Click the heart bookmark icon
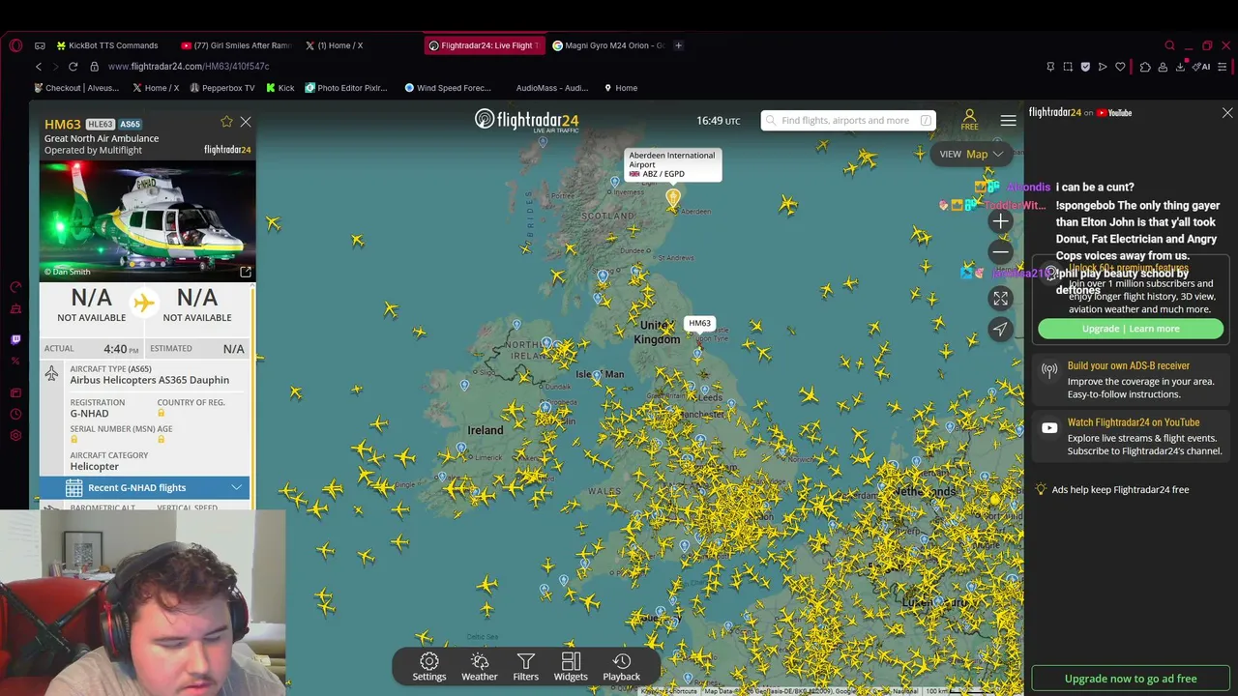Viewport: 1238px width, 696px height. point(1120,67)
